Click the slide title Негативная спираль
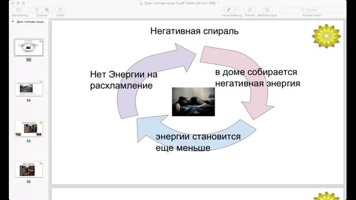The width and height of the screenshot is (356, 200). [x=194, y=31]
